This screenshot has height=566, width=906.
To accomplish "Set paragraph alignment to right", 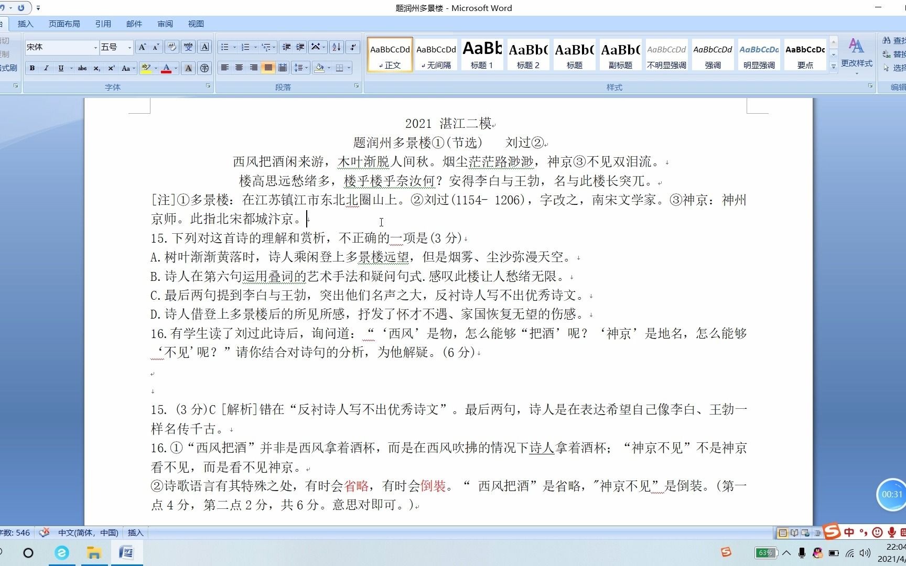I will tap(254, 68).
